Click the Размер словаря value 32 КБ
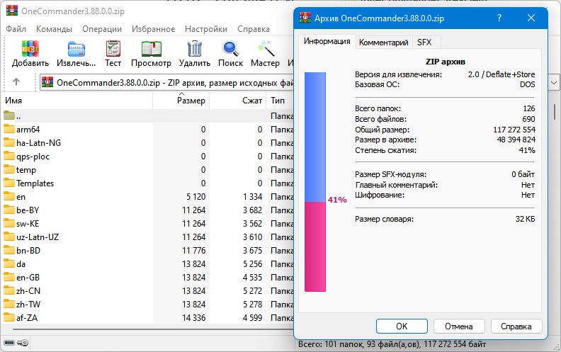The image size is (561, 352). [525, 219]
